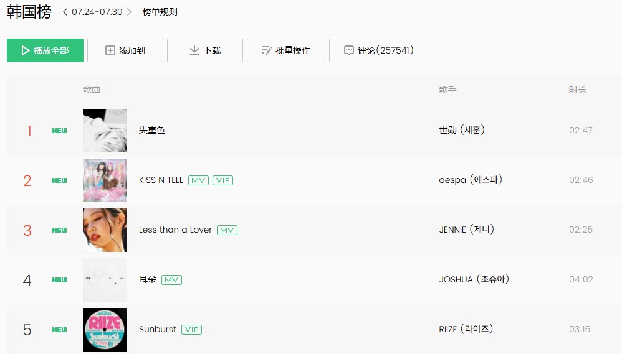Click VIP badge next to KISS N TELL

[x=222, y=180]
